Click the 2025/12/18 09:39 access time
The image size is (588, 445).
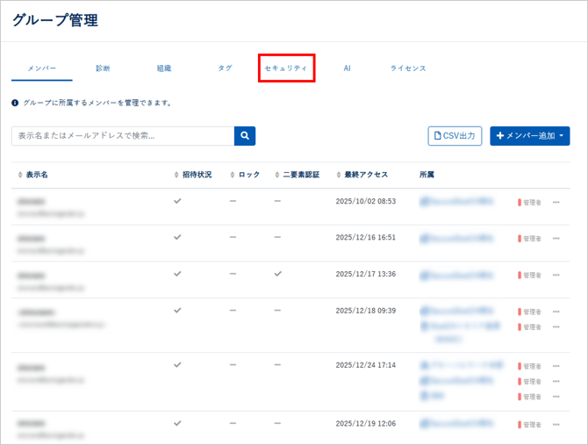(366, 311)
